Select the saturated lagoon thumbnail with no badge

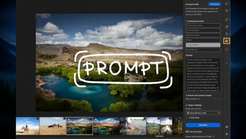click(106, 126)
